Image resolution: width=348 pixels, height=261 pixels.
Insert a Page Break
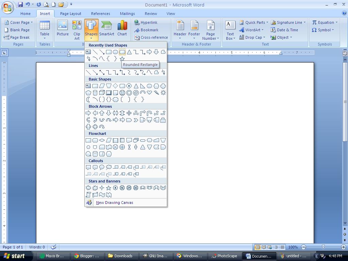coord(17,37)
